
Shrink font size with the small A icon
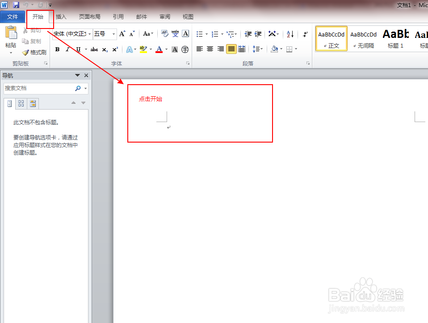pyautogui.click(x=132, y=34)
